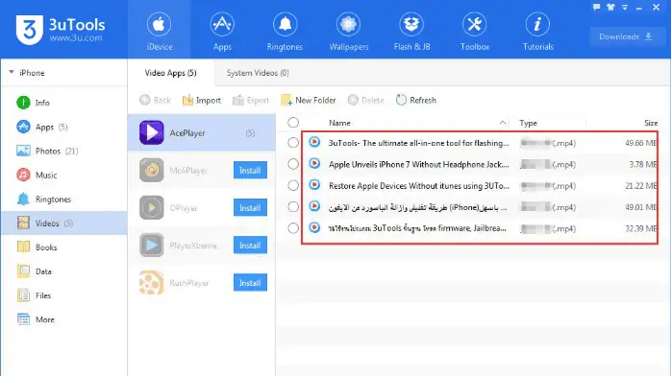Open Music in the sidebar
This screenshot has width=671, height=376.
click(x=64, y=175)
